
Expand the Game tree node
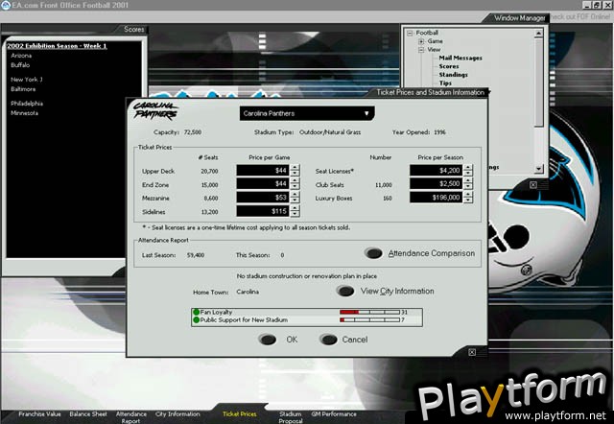(x=421, y=41)
